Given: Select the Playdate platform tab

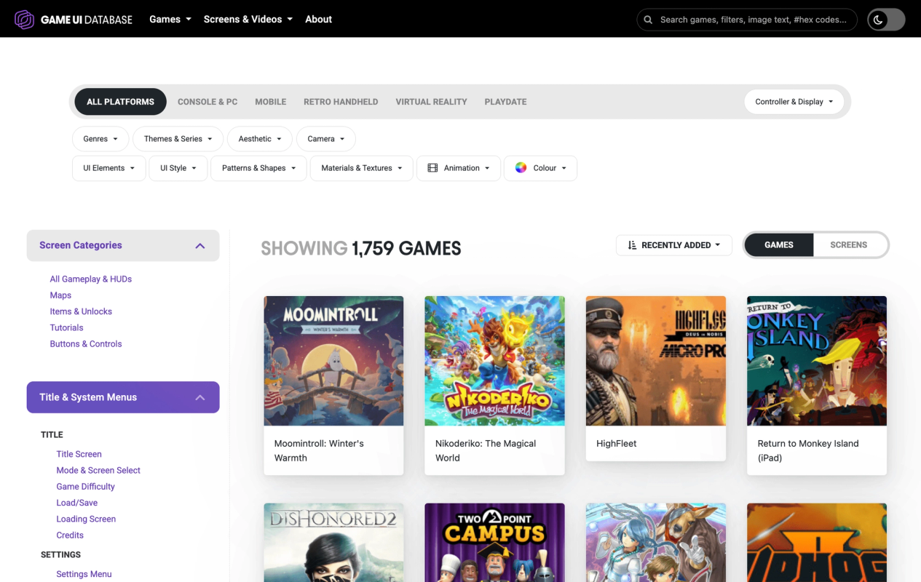Looking at the screenshot, I should point(505,102).
